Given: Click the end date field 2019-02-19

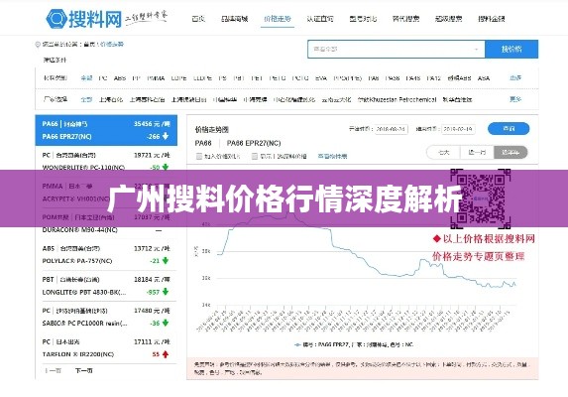Looking at the screenshot, I should point(459,129).
